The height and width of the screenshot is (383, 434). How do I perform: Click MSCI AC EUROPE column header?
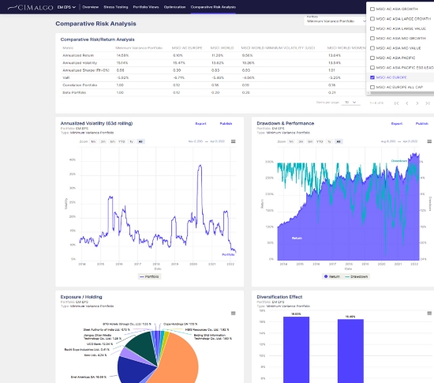187,48
